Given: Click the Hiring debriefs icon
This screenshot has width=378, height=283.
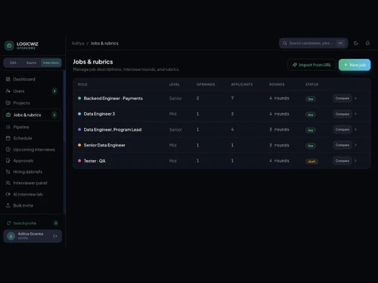Looking at the screenshot, I should (x=8, y=172).
